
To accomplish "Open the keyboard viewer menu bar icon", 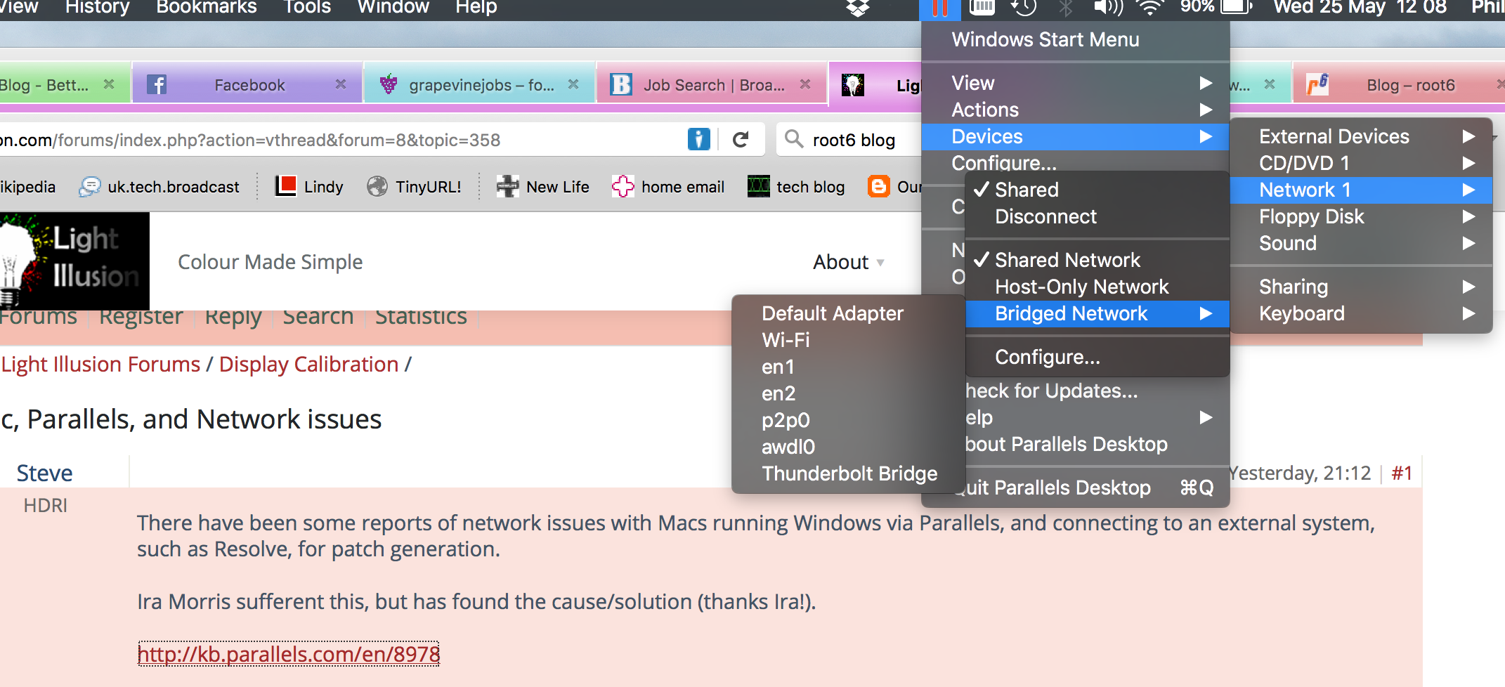I will (982, 8).
